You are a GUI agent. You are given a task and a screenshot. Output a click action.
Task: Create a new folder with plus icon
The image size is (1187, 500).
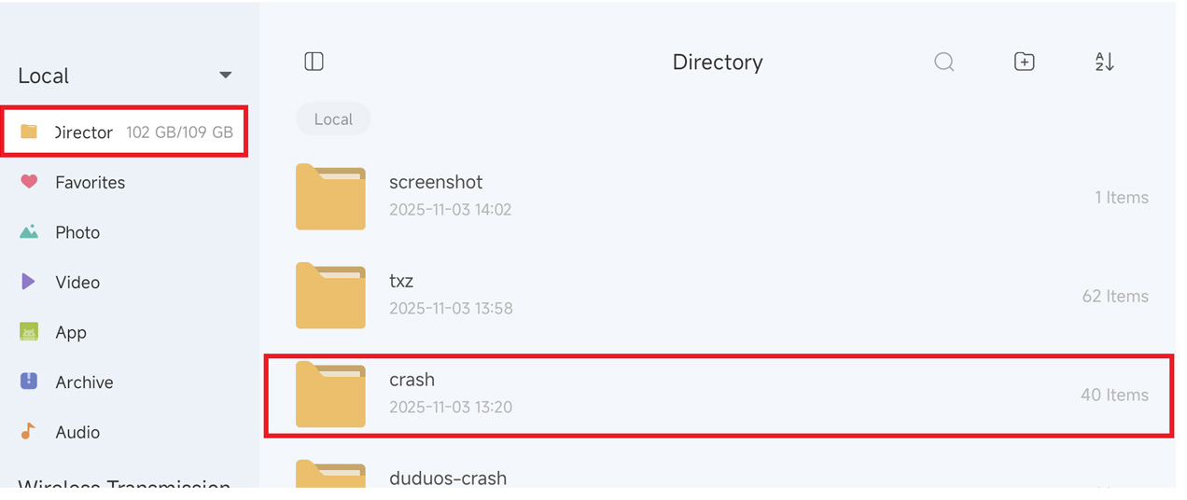click(1025, 62)
